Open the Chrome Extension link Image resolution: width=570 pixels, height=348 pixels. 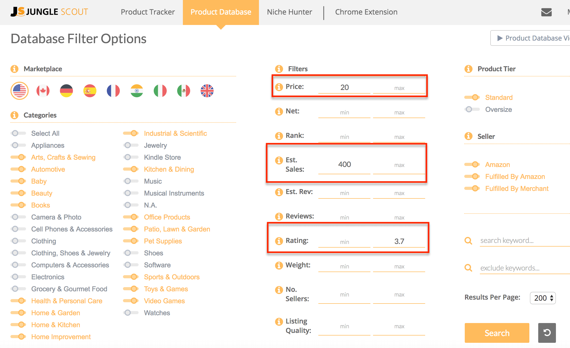tap(366, 12)
